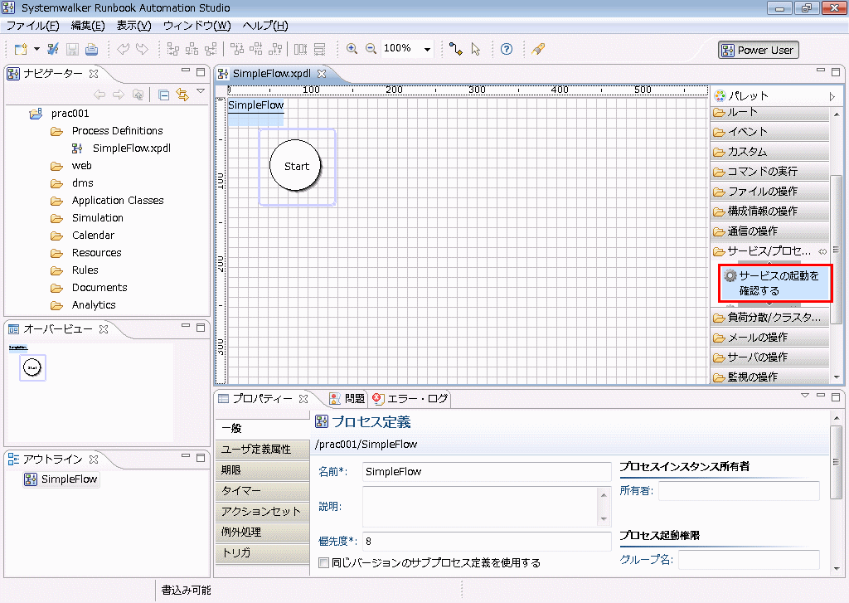The width and height of the screenshot is (849, 603).
Task: Click the first align nodes icon
Action: click(x=172, y=49)
